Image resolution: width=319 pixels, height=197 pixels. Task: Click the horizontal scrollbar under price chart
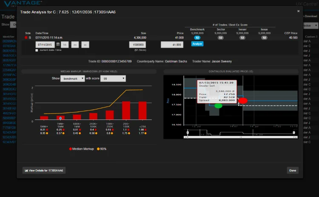[241, 137]
